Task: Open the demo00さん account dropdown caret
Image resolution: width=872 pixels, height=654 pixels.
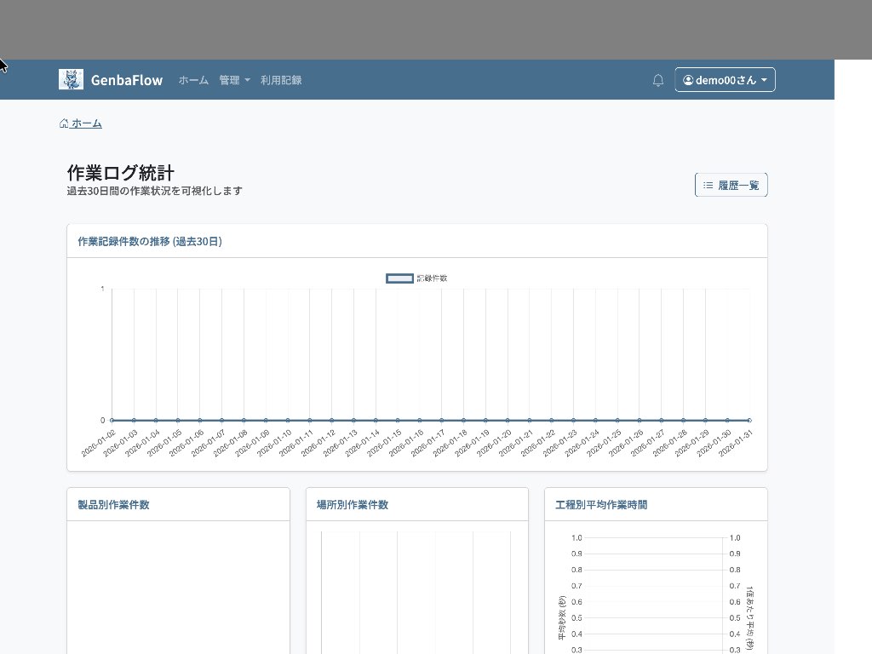Action: click(764, 80)
